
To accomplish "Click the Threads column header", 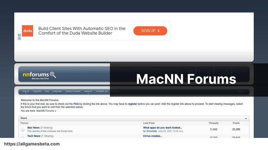I will (x=213, y=123).
